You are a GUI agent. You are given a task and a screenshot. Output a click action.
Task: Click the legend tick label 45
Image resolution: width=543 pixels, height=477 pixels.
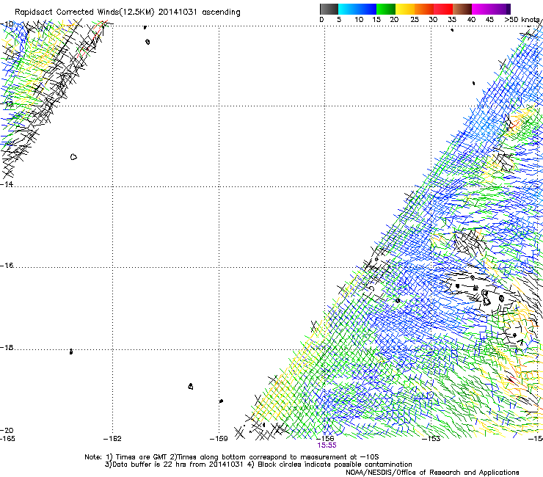(489, 20)
